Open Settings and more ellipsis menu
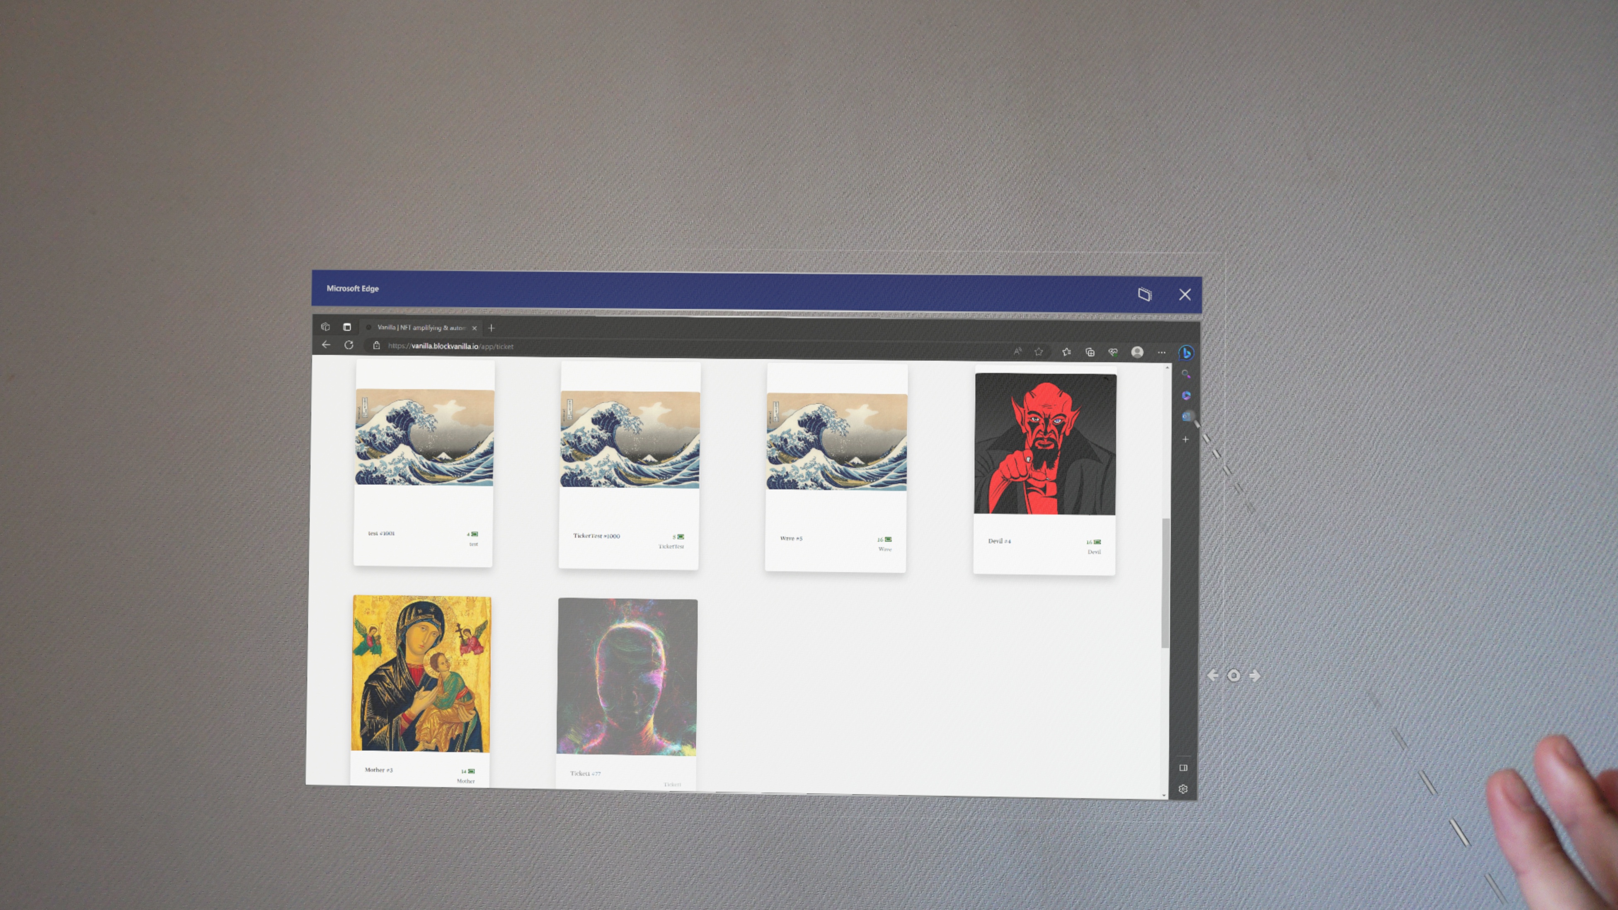Screen dimensions: 1618x910 pyautogui.click(x=1161, y=352)
